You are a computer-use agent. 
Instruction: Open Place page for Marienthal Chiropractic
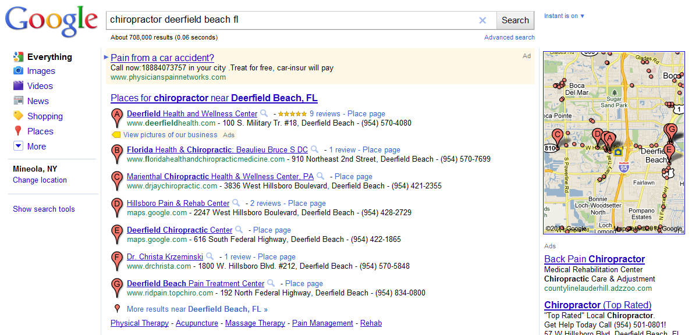[353, 177]
